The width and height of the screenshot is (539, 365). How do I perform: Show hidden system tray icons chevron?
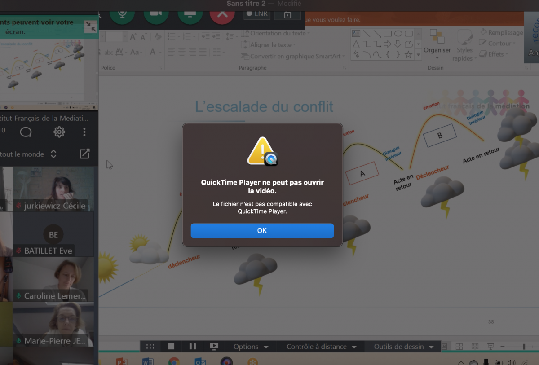[461, 363]
